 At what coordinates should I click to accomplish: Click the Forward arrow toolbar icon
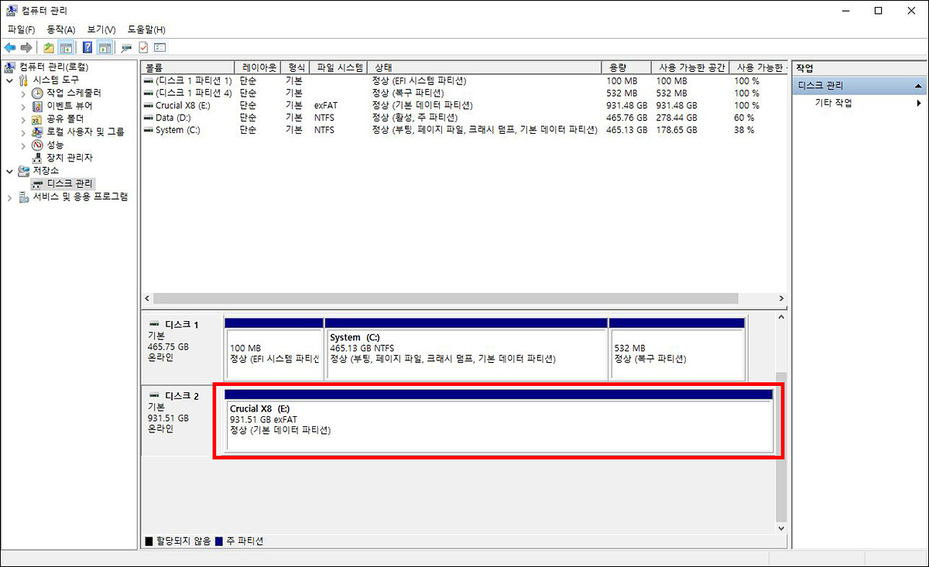pos(26,47)
